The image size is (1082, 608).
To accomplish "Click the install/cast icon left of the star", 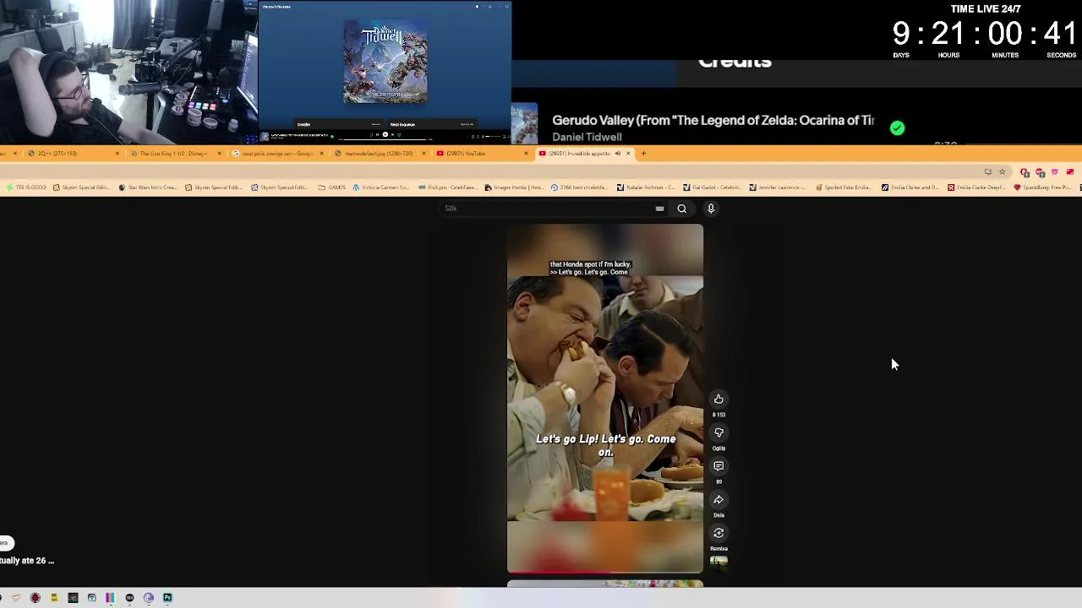I will (987, 172).
